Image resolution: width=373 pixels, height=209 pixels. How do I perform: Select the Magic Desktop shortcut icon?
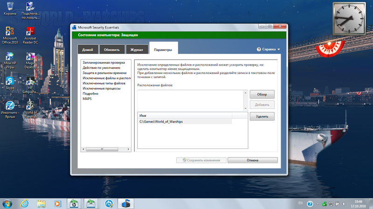30,61
